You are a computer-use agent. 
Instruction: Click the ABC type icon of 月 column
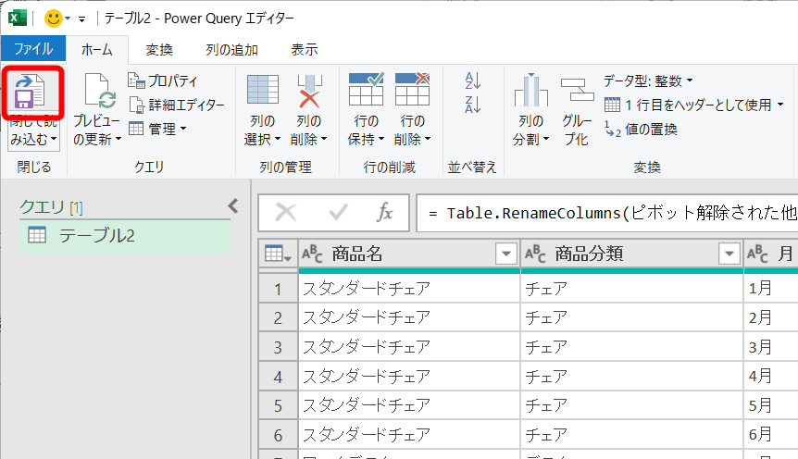click(x=757, y=254)
